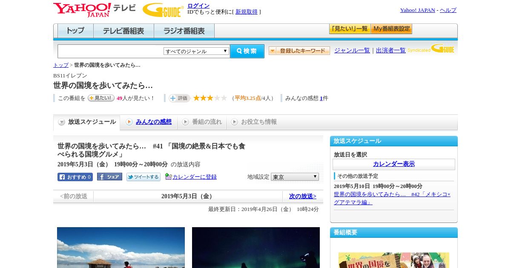The height and width of the screenshot is (268, 511).
Task: Click the 2019年5月3日（金） date header
Action: pyautogui.click(x=188, y=196)
